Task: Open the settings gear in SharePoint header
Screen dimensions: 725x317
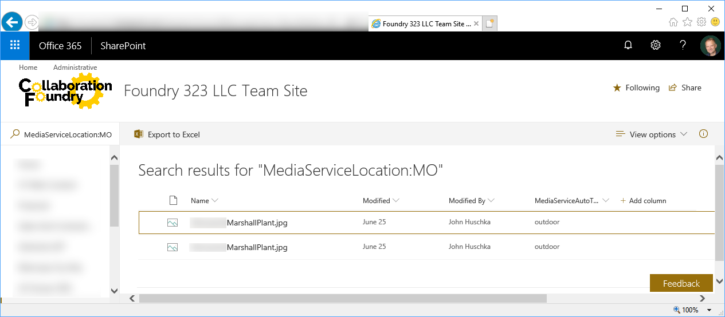Action: coord(656,46)
